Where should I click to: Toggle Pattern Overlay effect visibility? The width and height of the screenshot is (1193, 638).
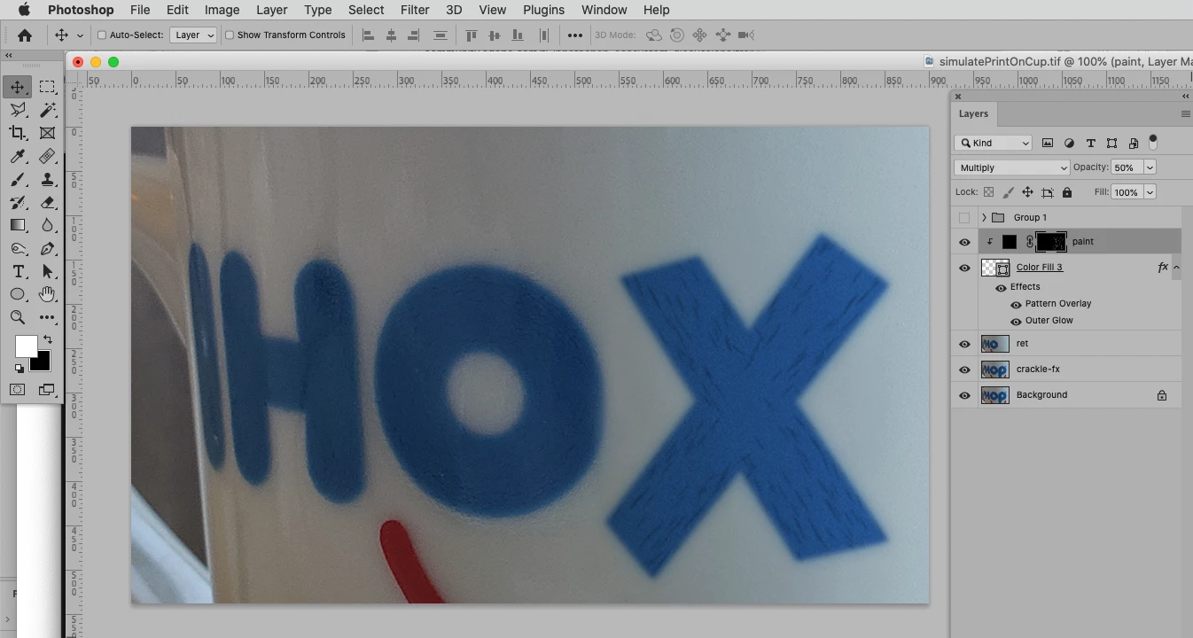tap(1016, 305)
